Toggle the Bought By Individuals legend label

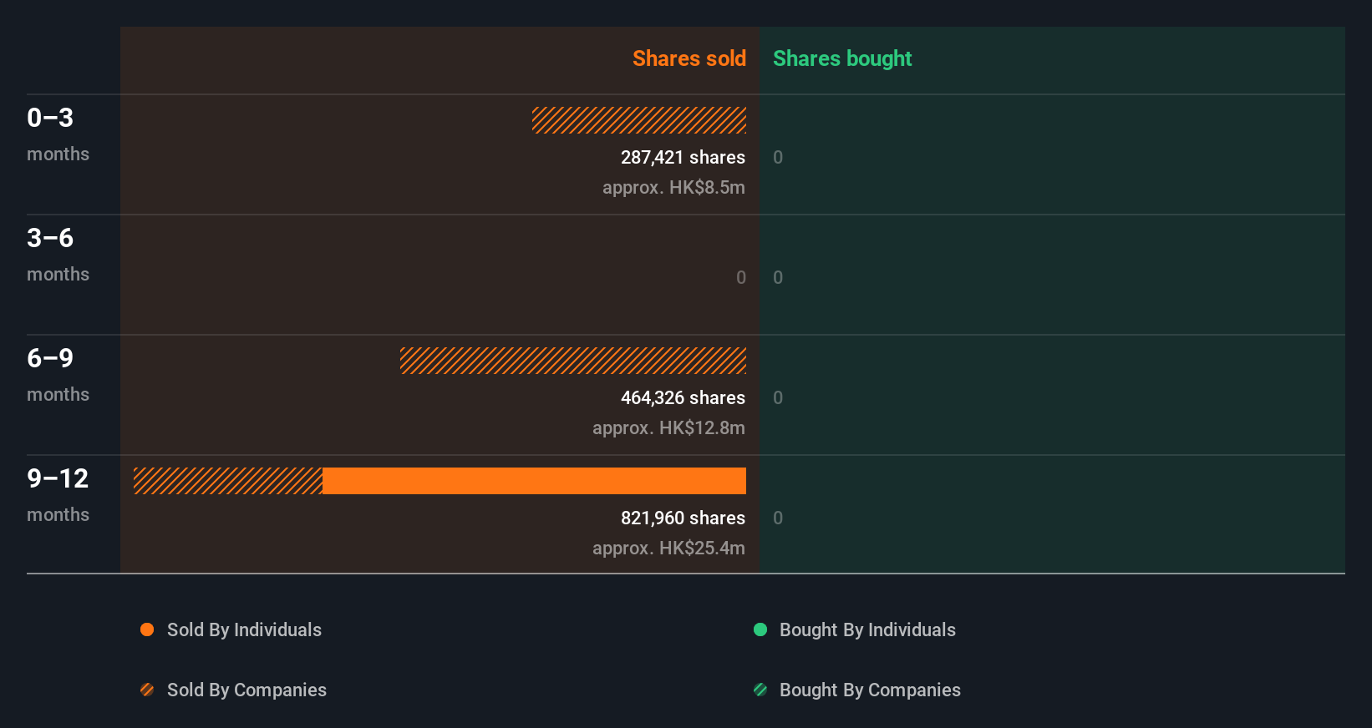pos(867,629)
